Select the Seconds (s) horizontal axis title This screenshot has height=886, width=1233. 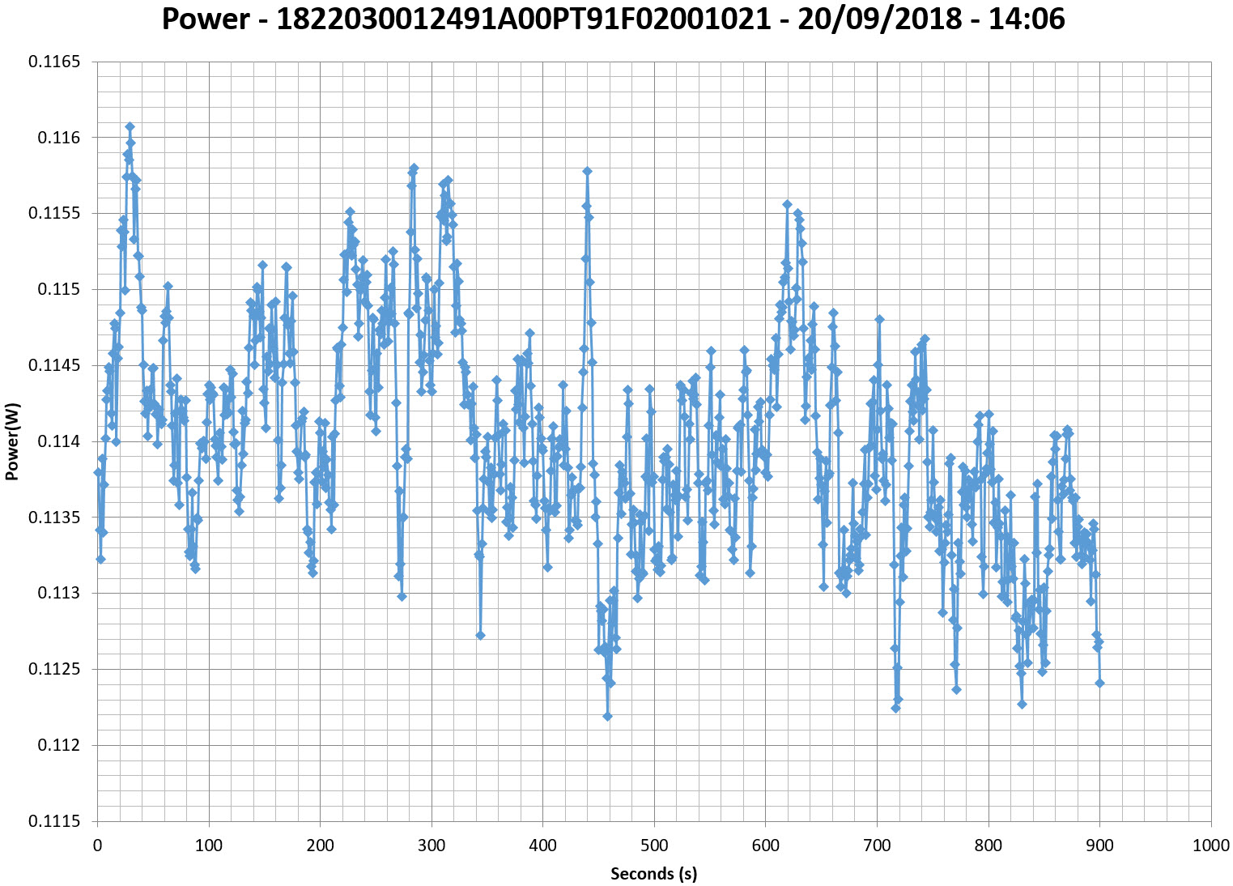[x=653, y=873]
